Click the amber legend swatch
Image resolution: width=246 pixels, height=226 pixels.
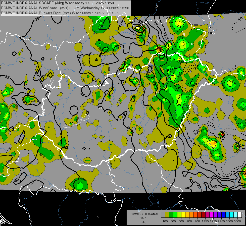coord(187,215)
